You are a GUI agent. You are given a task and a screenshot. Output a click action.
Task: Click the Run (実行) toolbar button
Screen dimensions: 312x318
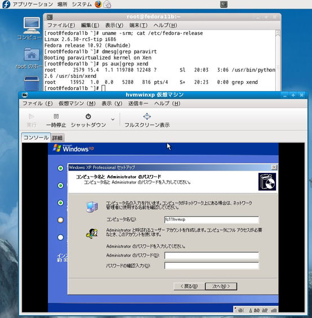point(32,120)
